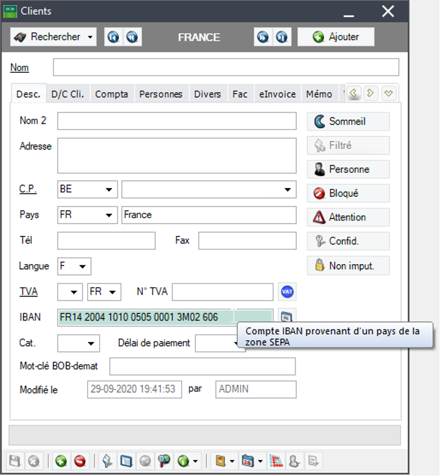Toggle the Non imput. lock button
Screen dimensions: 440x476
click(x=348, y=266)
